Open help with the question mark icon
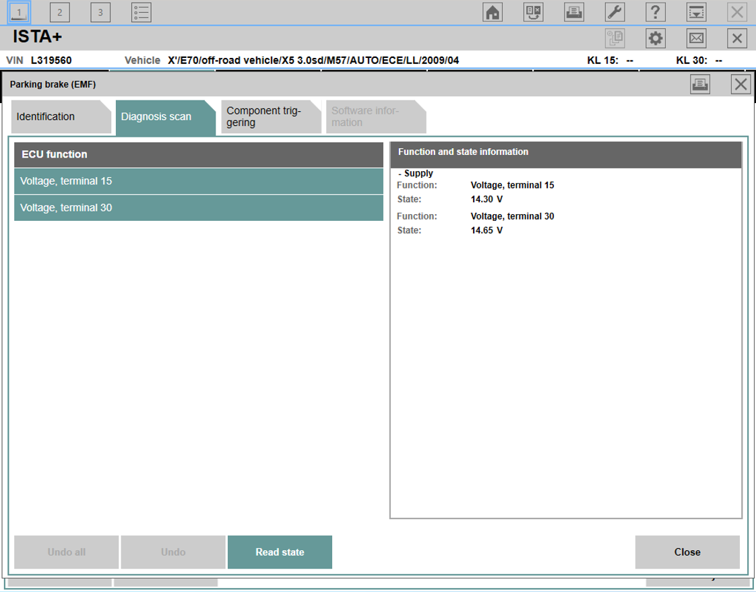The width and height of the screenshot is (756, 592). pyautogui.click(x=655, y=12)
